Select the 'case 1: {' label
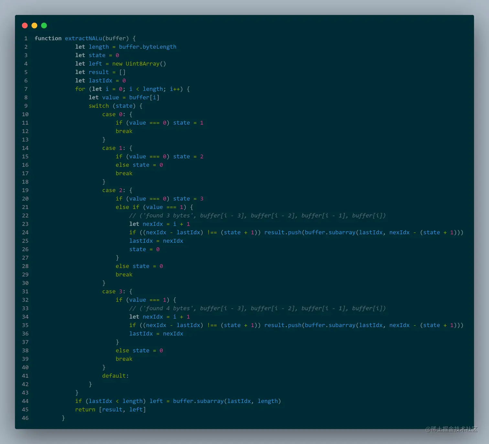 point(117,148)
